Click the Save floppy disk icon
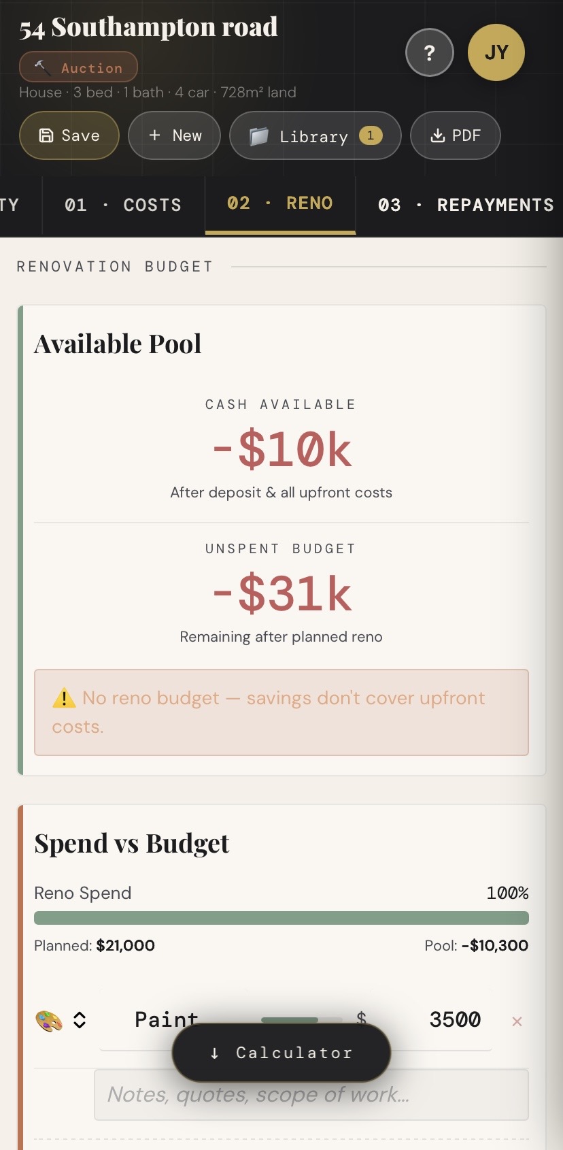563x1150 pixels. pos(45,135)
